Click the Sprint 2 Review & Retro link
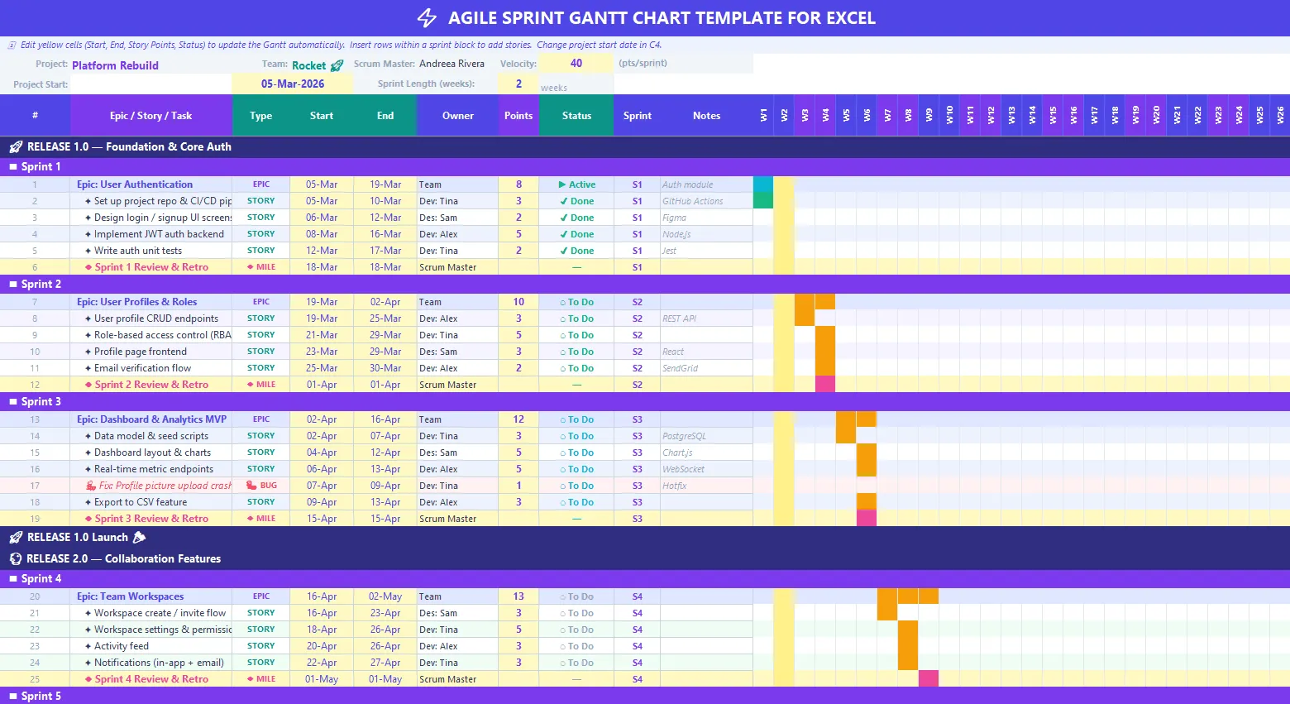Image resolution: width=1290 pixels, height=704 pixels. pos(150,384)
